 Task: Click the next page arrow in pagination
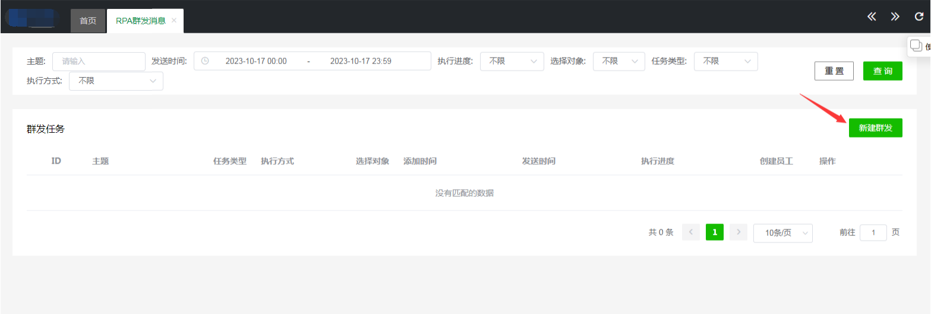pyautogui.click(x=738, y=232)
